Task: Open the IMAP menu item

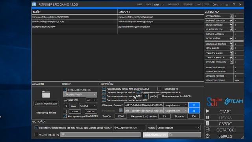Action: 140,4
